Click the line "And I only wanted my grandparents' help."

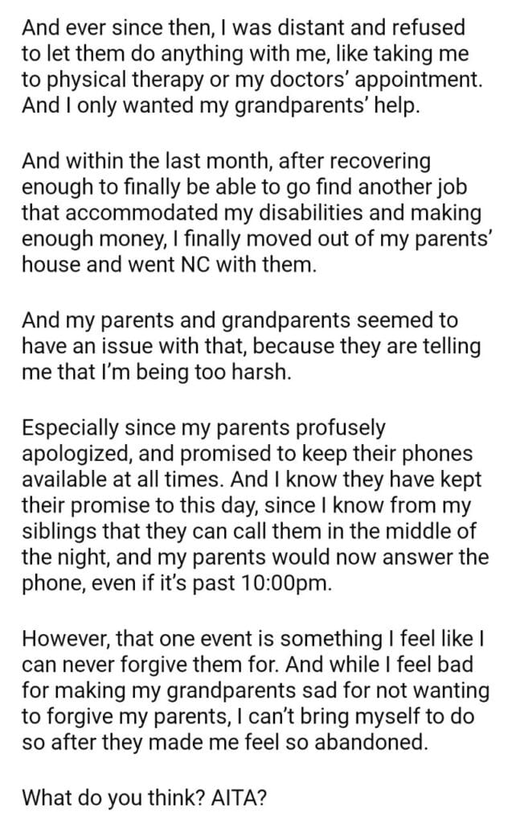220,108
